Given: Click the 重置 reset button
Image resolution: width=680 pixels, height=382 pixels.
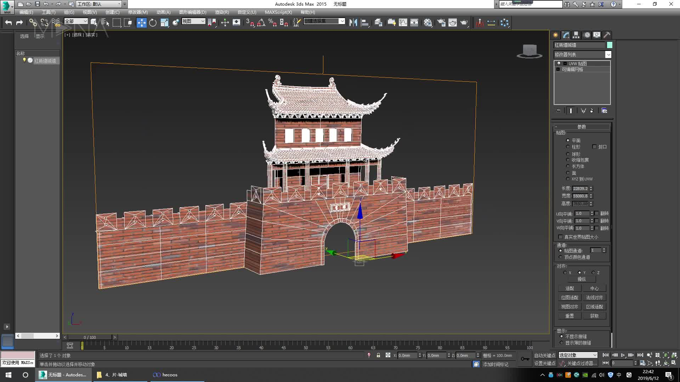Looking at the screenshot, I should pyautogui.click(x=569, y=316).
